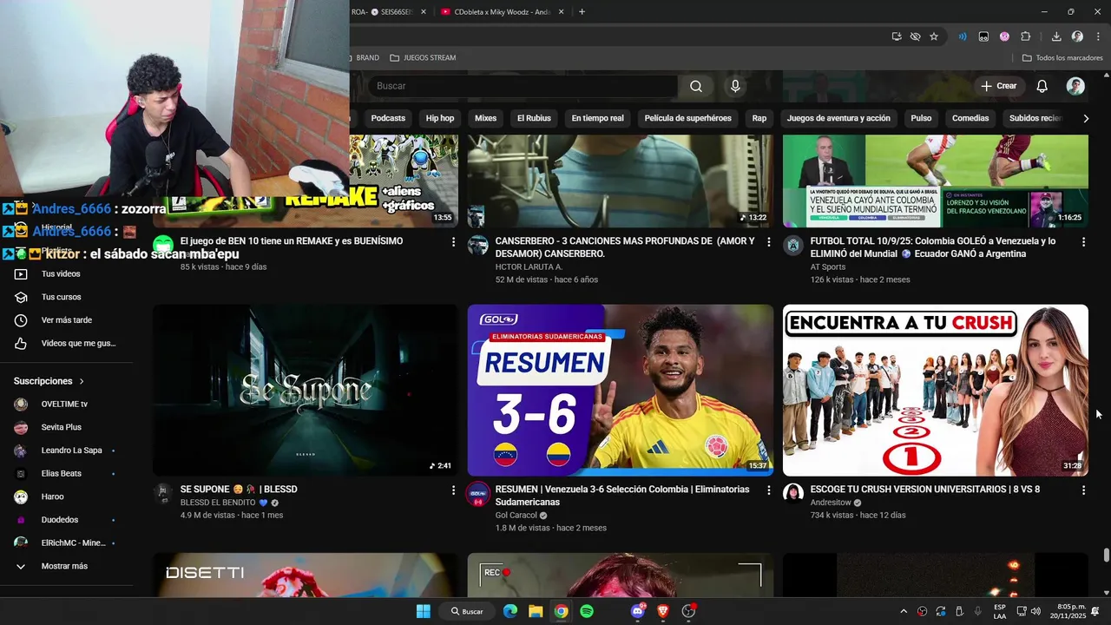The height and width of the screenshot is (625, 1111).
Task: Open the YouTube account avatar menu
Action: click(x=1075, y=86)
